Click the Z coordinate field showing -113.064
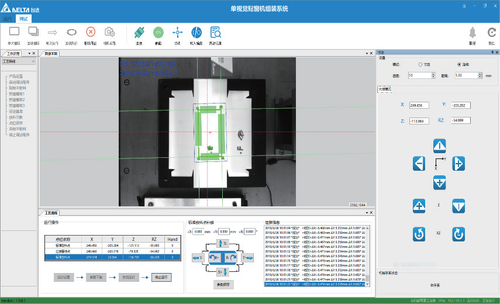 point(419,121)
